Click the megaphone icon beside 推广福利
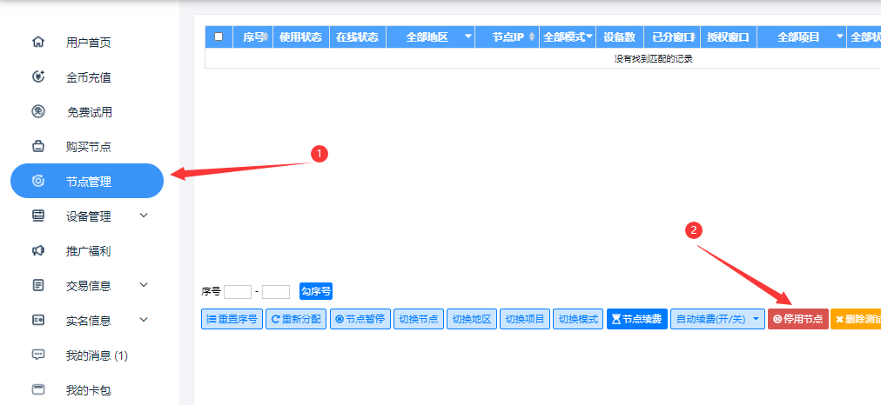This screenshot has height=405, width=881. click(x=38, y=251)
